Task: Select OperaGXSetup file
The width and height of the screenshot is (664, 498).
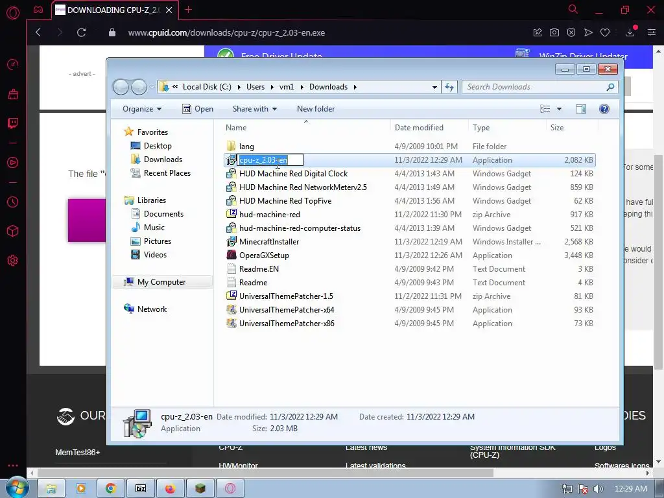Action: [410, 255]
